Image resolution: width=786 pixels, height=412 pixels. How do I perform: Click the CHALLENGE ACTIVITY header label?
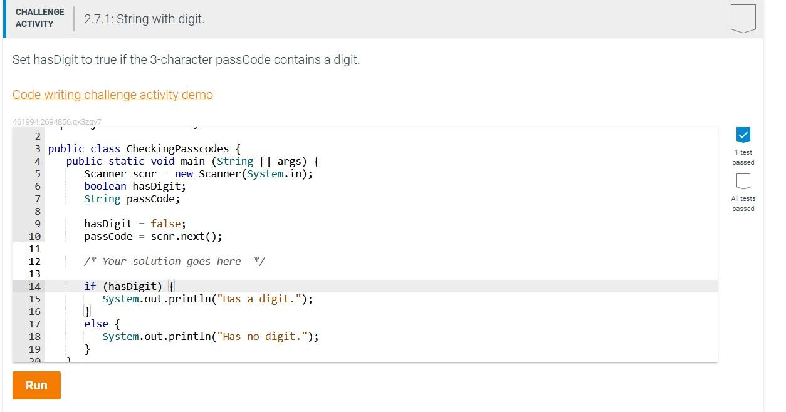[39, 18]
